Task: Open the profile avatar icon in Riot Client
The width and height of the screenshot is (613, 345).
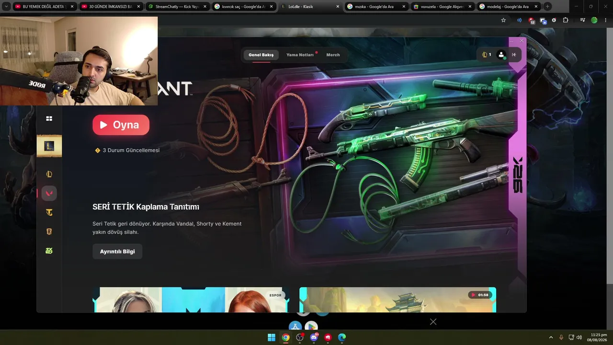Action: tap(501, 55)
